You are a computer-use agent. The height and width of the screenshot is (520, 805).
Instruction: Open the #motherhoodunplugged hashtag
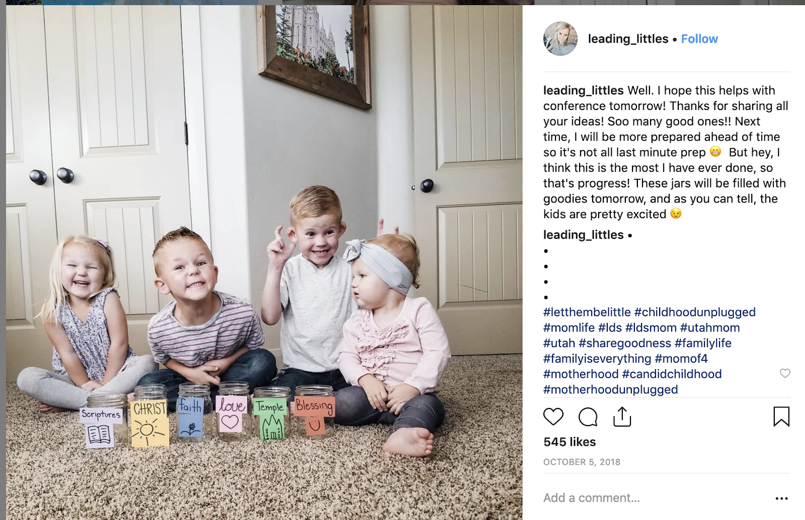[x=610, y=389]
